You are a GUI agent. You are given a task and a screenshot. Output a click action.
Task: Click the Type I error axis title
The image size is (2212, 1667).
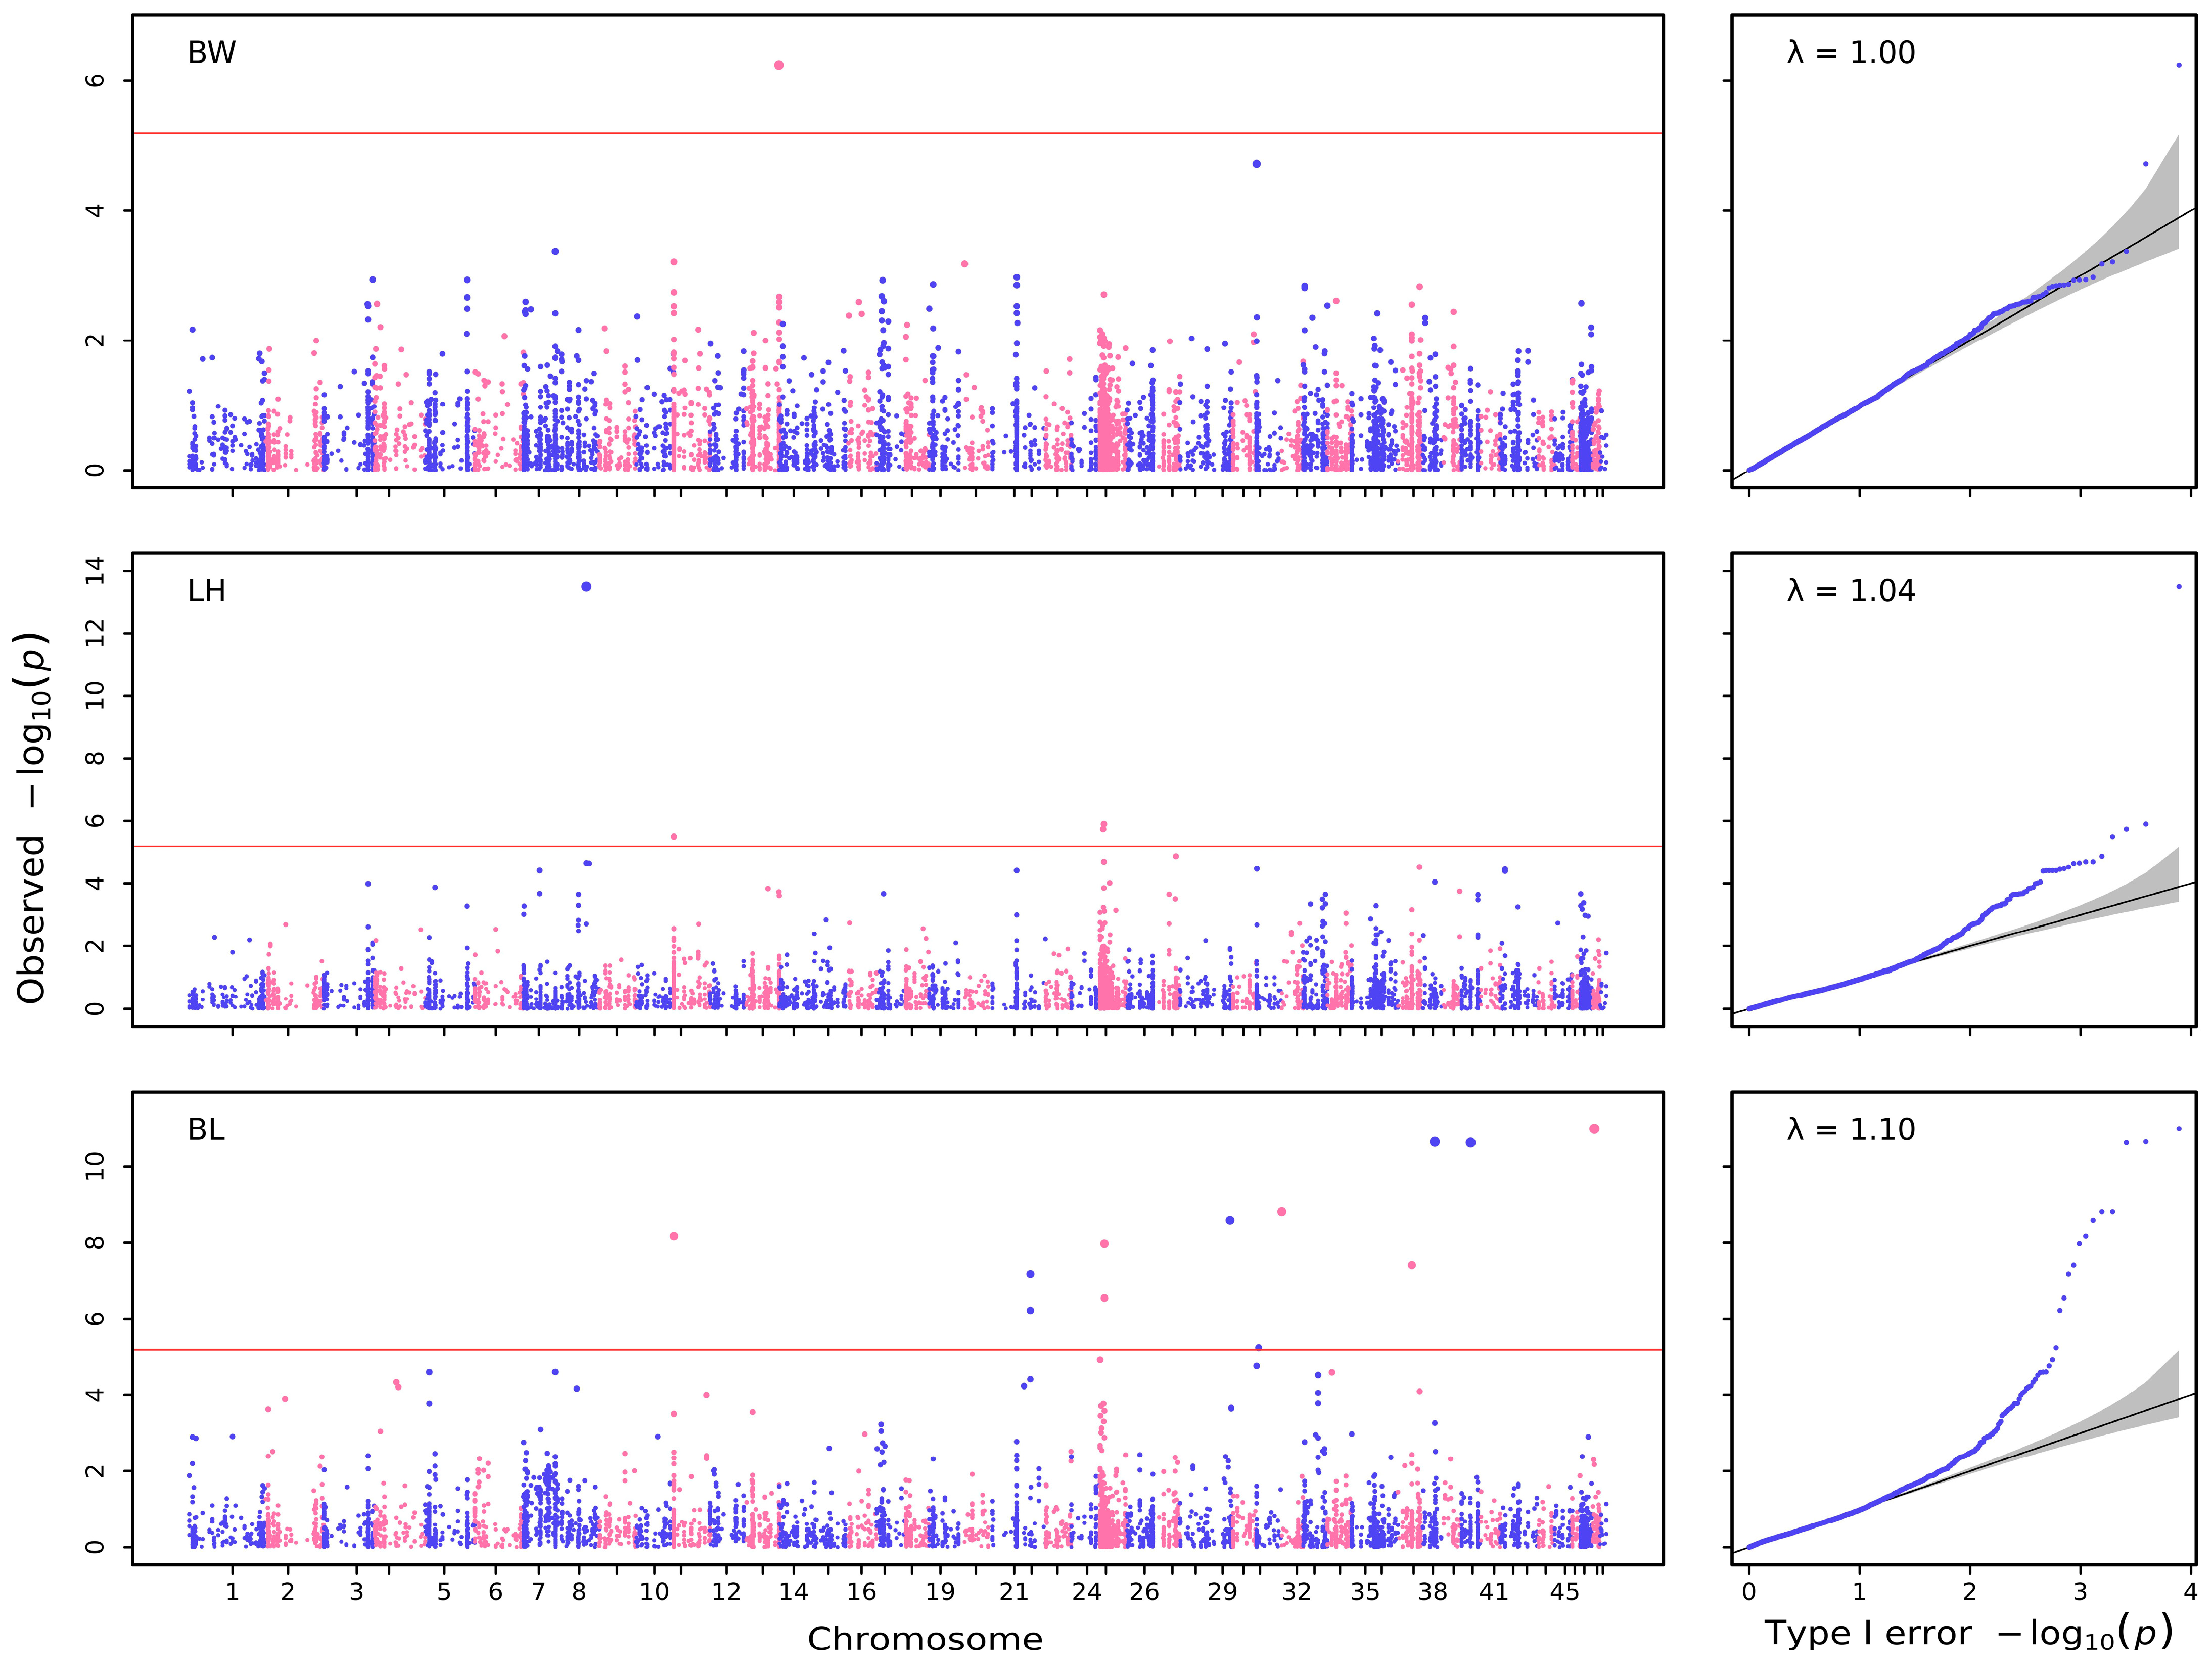[x=1968, y=1633]
